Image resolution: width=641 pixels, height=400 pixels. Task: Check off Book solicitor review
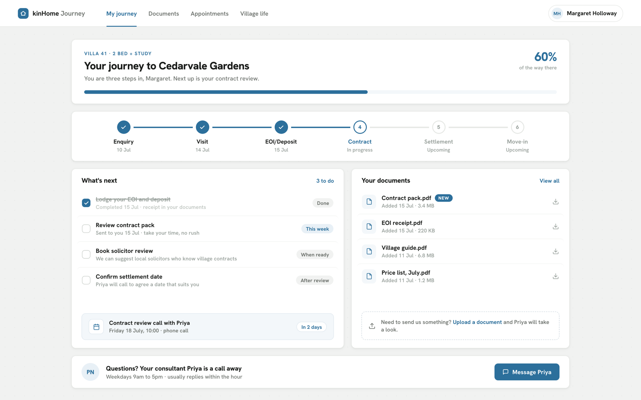(x=86, y=254)
